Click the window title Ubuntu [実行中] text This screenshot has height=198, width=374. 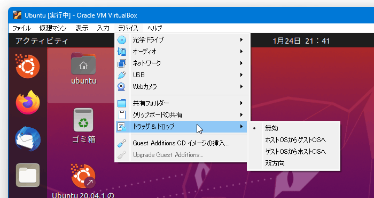pos(48,15)
